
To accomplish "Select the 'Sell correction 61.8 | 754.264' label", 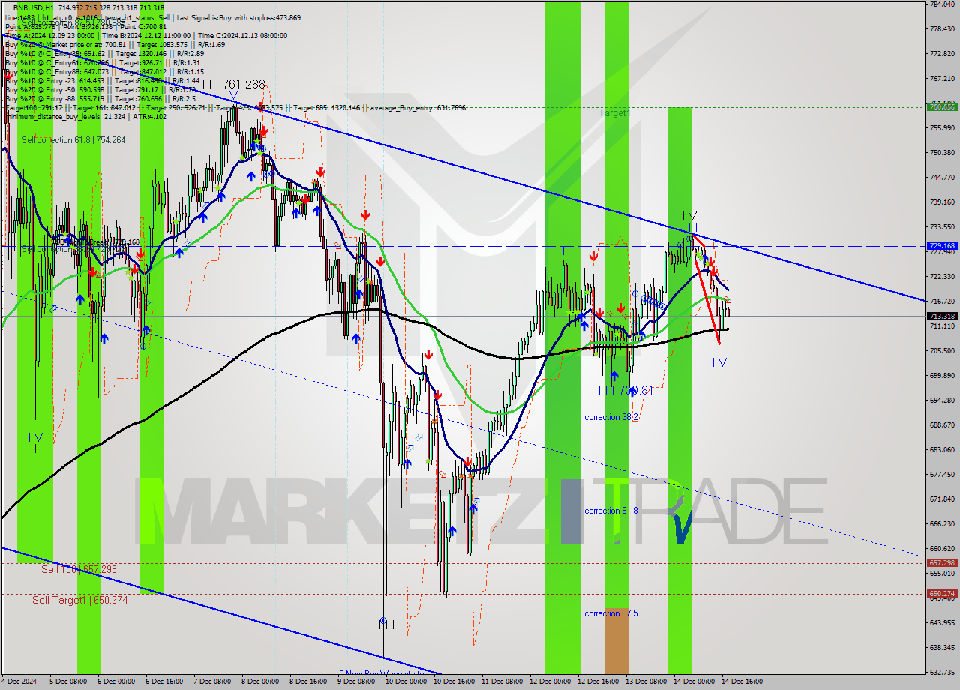I will (73, 140).
